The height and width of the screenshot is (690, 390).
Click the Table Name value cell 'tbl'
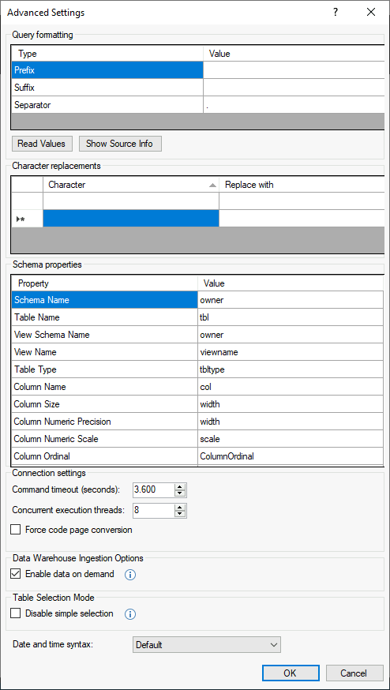click(x=291, y=317)
